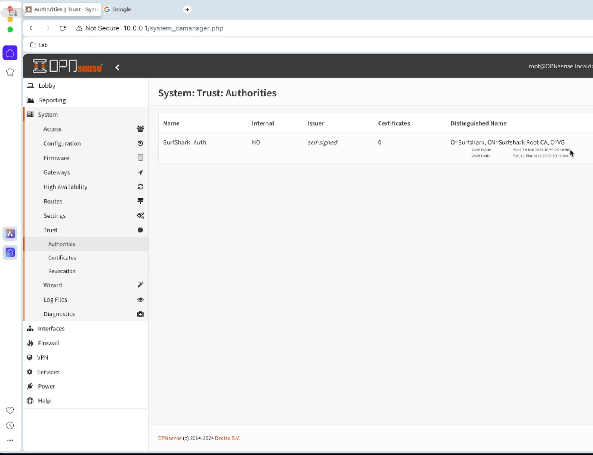The height and width of the screenshot is (455, 593).
Task: Click the High Availability sync icon
Action: coord(140,187)
